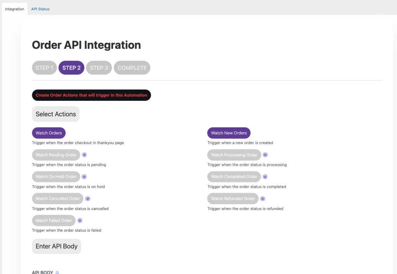Click help icon next to API BODY
This screenshot has height=274, width=397.
pos(57,272)
